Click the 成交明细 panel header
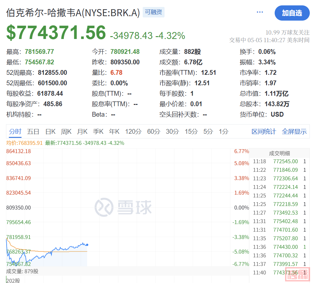312x283 pixels. (x=279, y=153)
